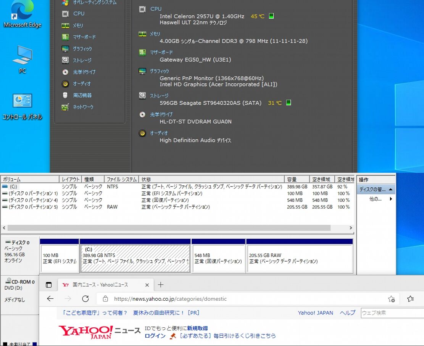Select ディスク 0 パーティション 5 volume row

pyautogui.click(x=177, y=207)
